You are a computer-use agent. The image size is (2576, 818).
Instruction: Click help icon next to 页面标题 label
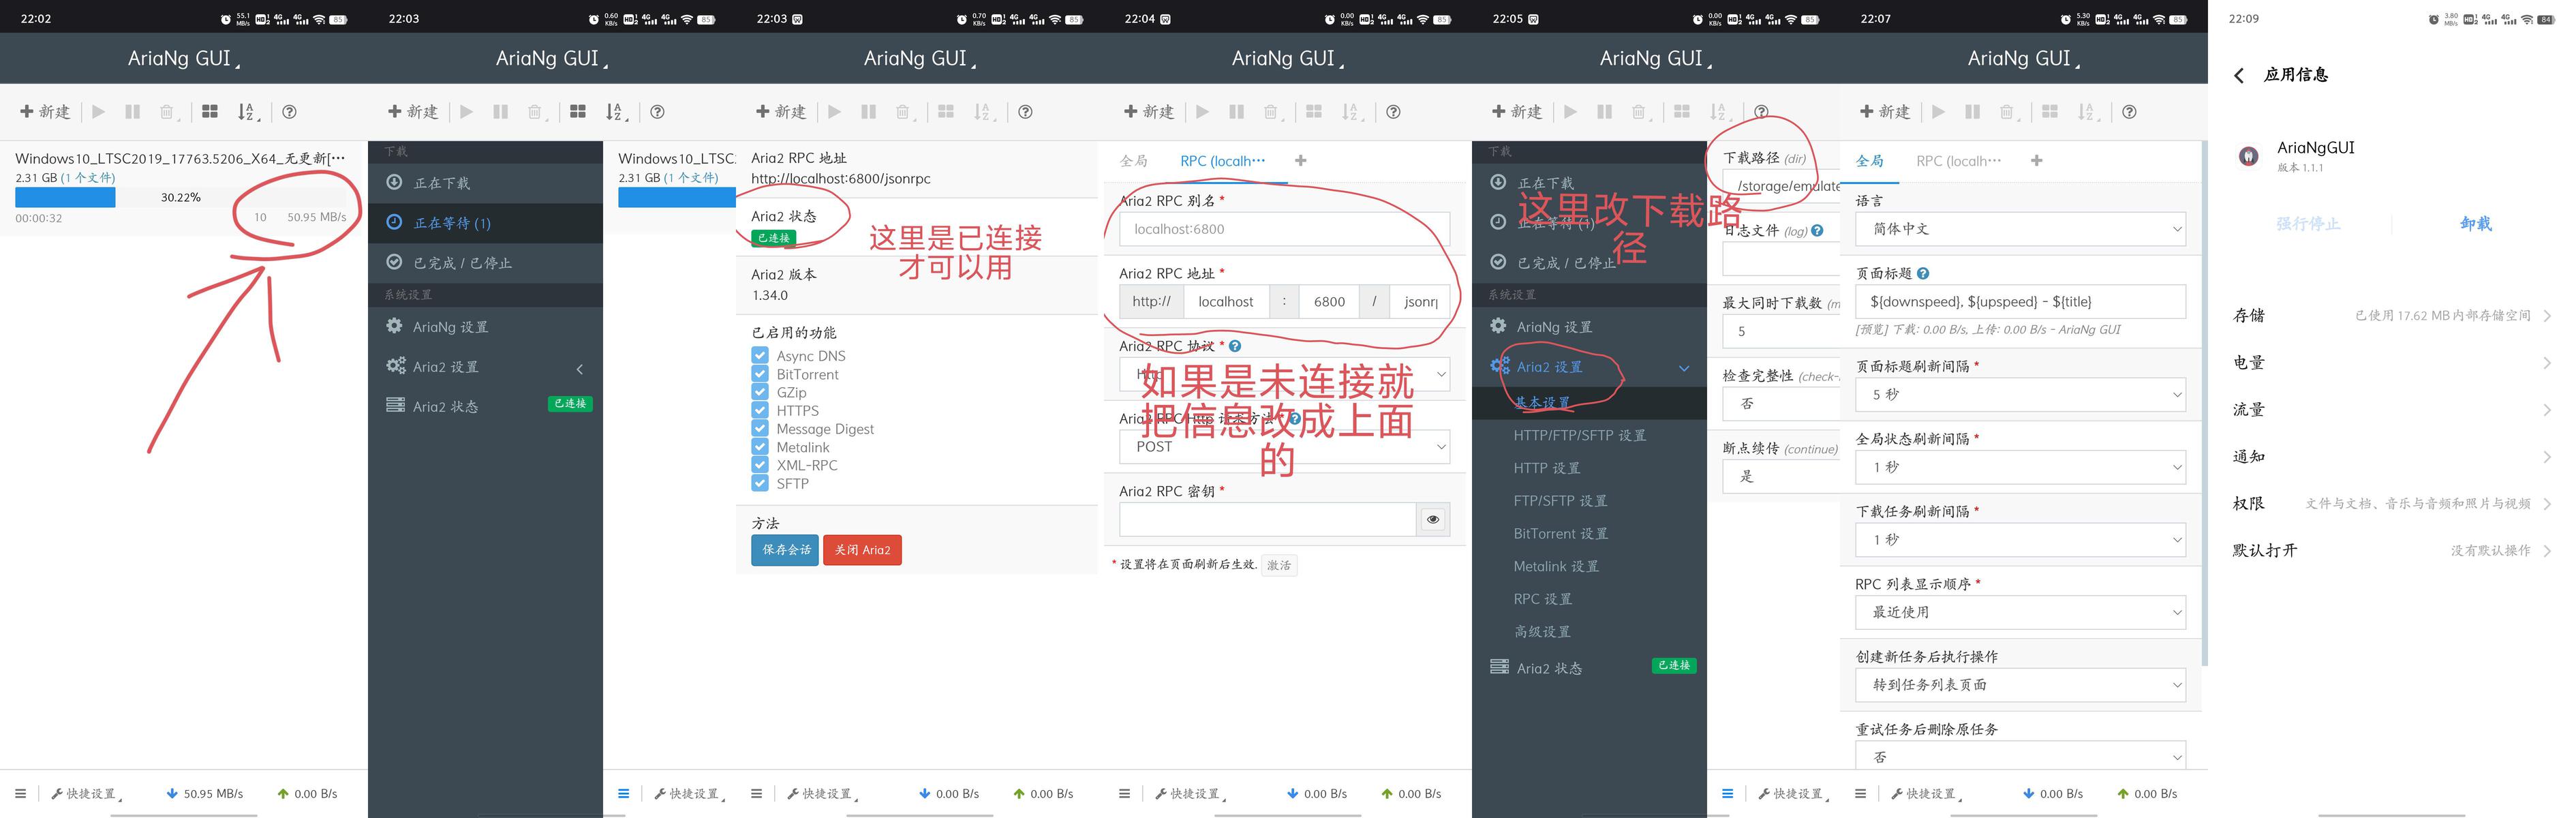tap(1923, 273)
